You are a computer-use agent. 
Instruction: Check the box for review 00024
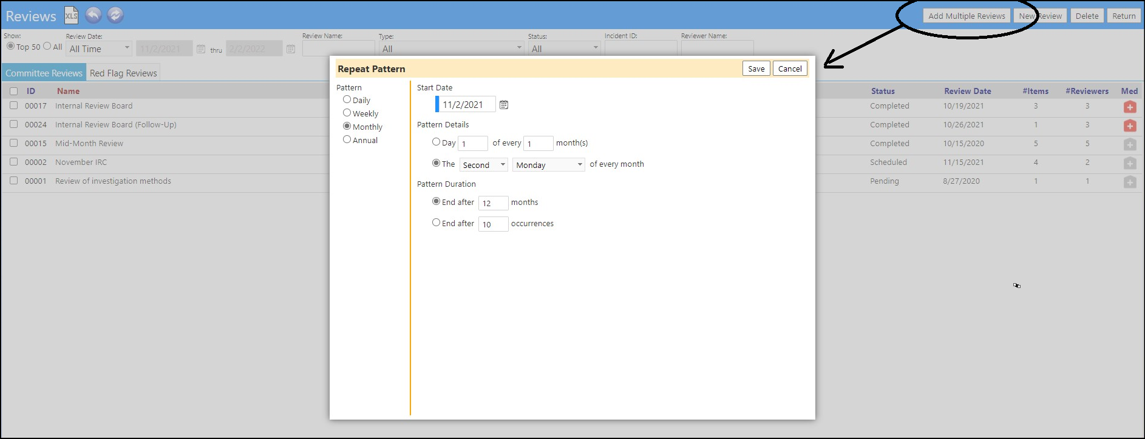[x=13, y=124]
